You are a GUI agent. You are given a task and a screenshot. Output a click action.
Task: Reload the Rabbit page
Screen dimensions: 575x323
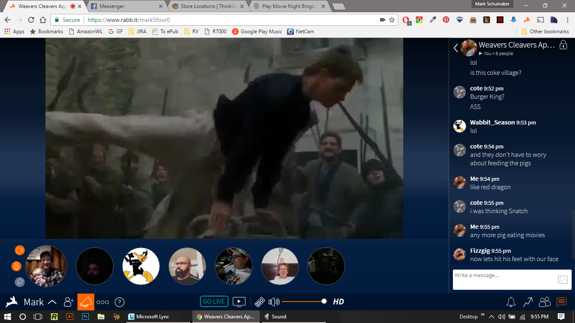(31, 20)
